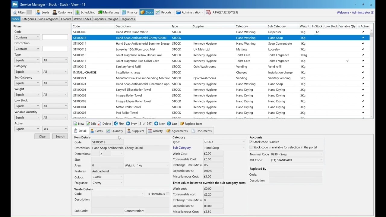Open the Documents tab
The height and width of the screenshot is (217, 386).
pyautogui.click(x=201, y=131)
